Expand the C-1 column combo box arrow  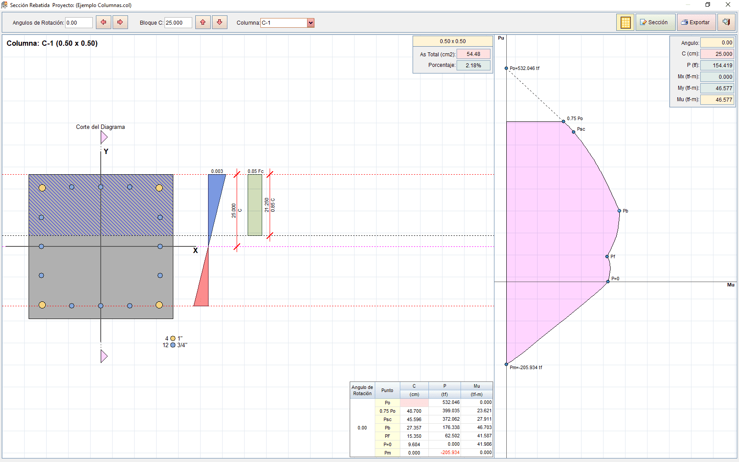pyautogui.click(x=311, y=22)
